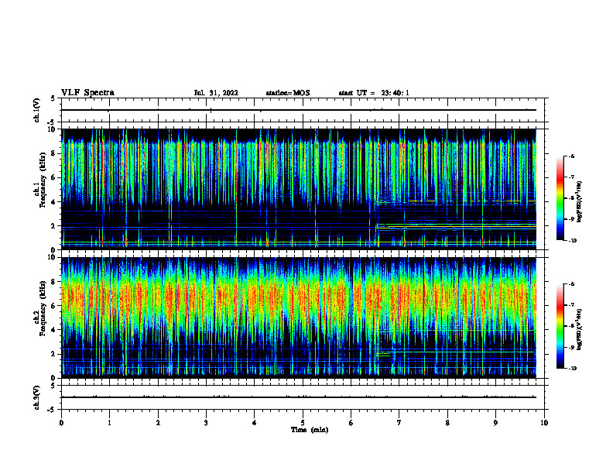Select the "start UT = 23:40:1" text
Image resolution: width=613 pixels, height=474 pixels.
[374, 93]
